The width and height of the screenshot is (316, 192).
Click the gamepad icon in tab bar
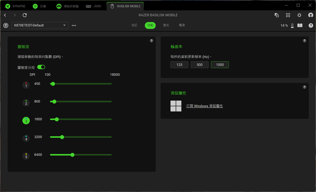pyautogui.click(x=59, y=6)
